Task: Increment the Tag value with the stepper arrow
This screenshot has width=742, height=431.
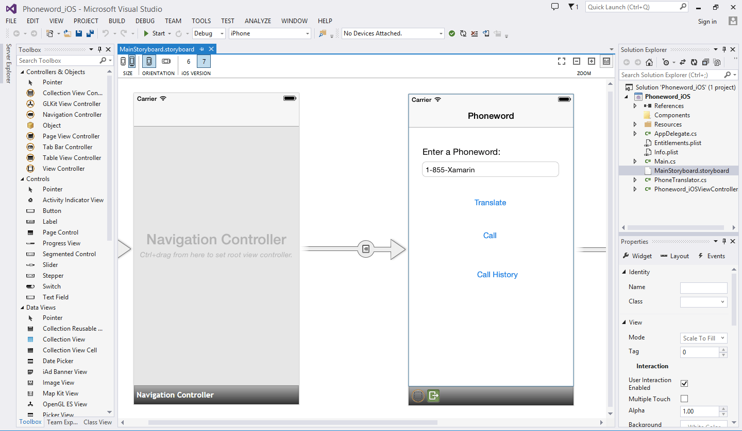Action: click(723, 350)
